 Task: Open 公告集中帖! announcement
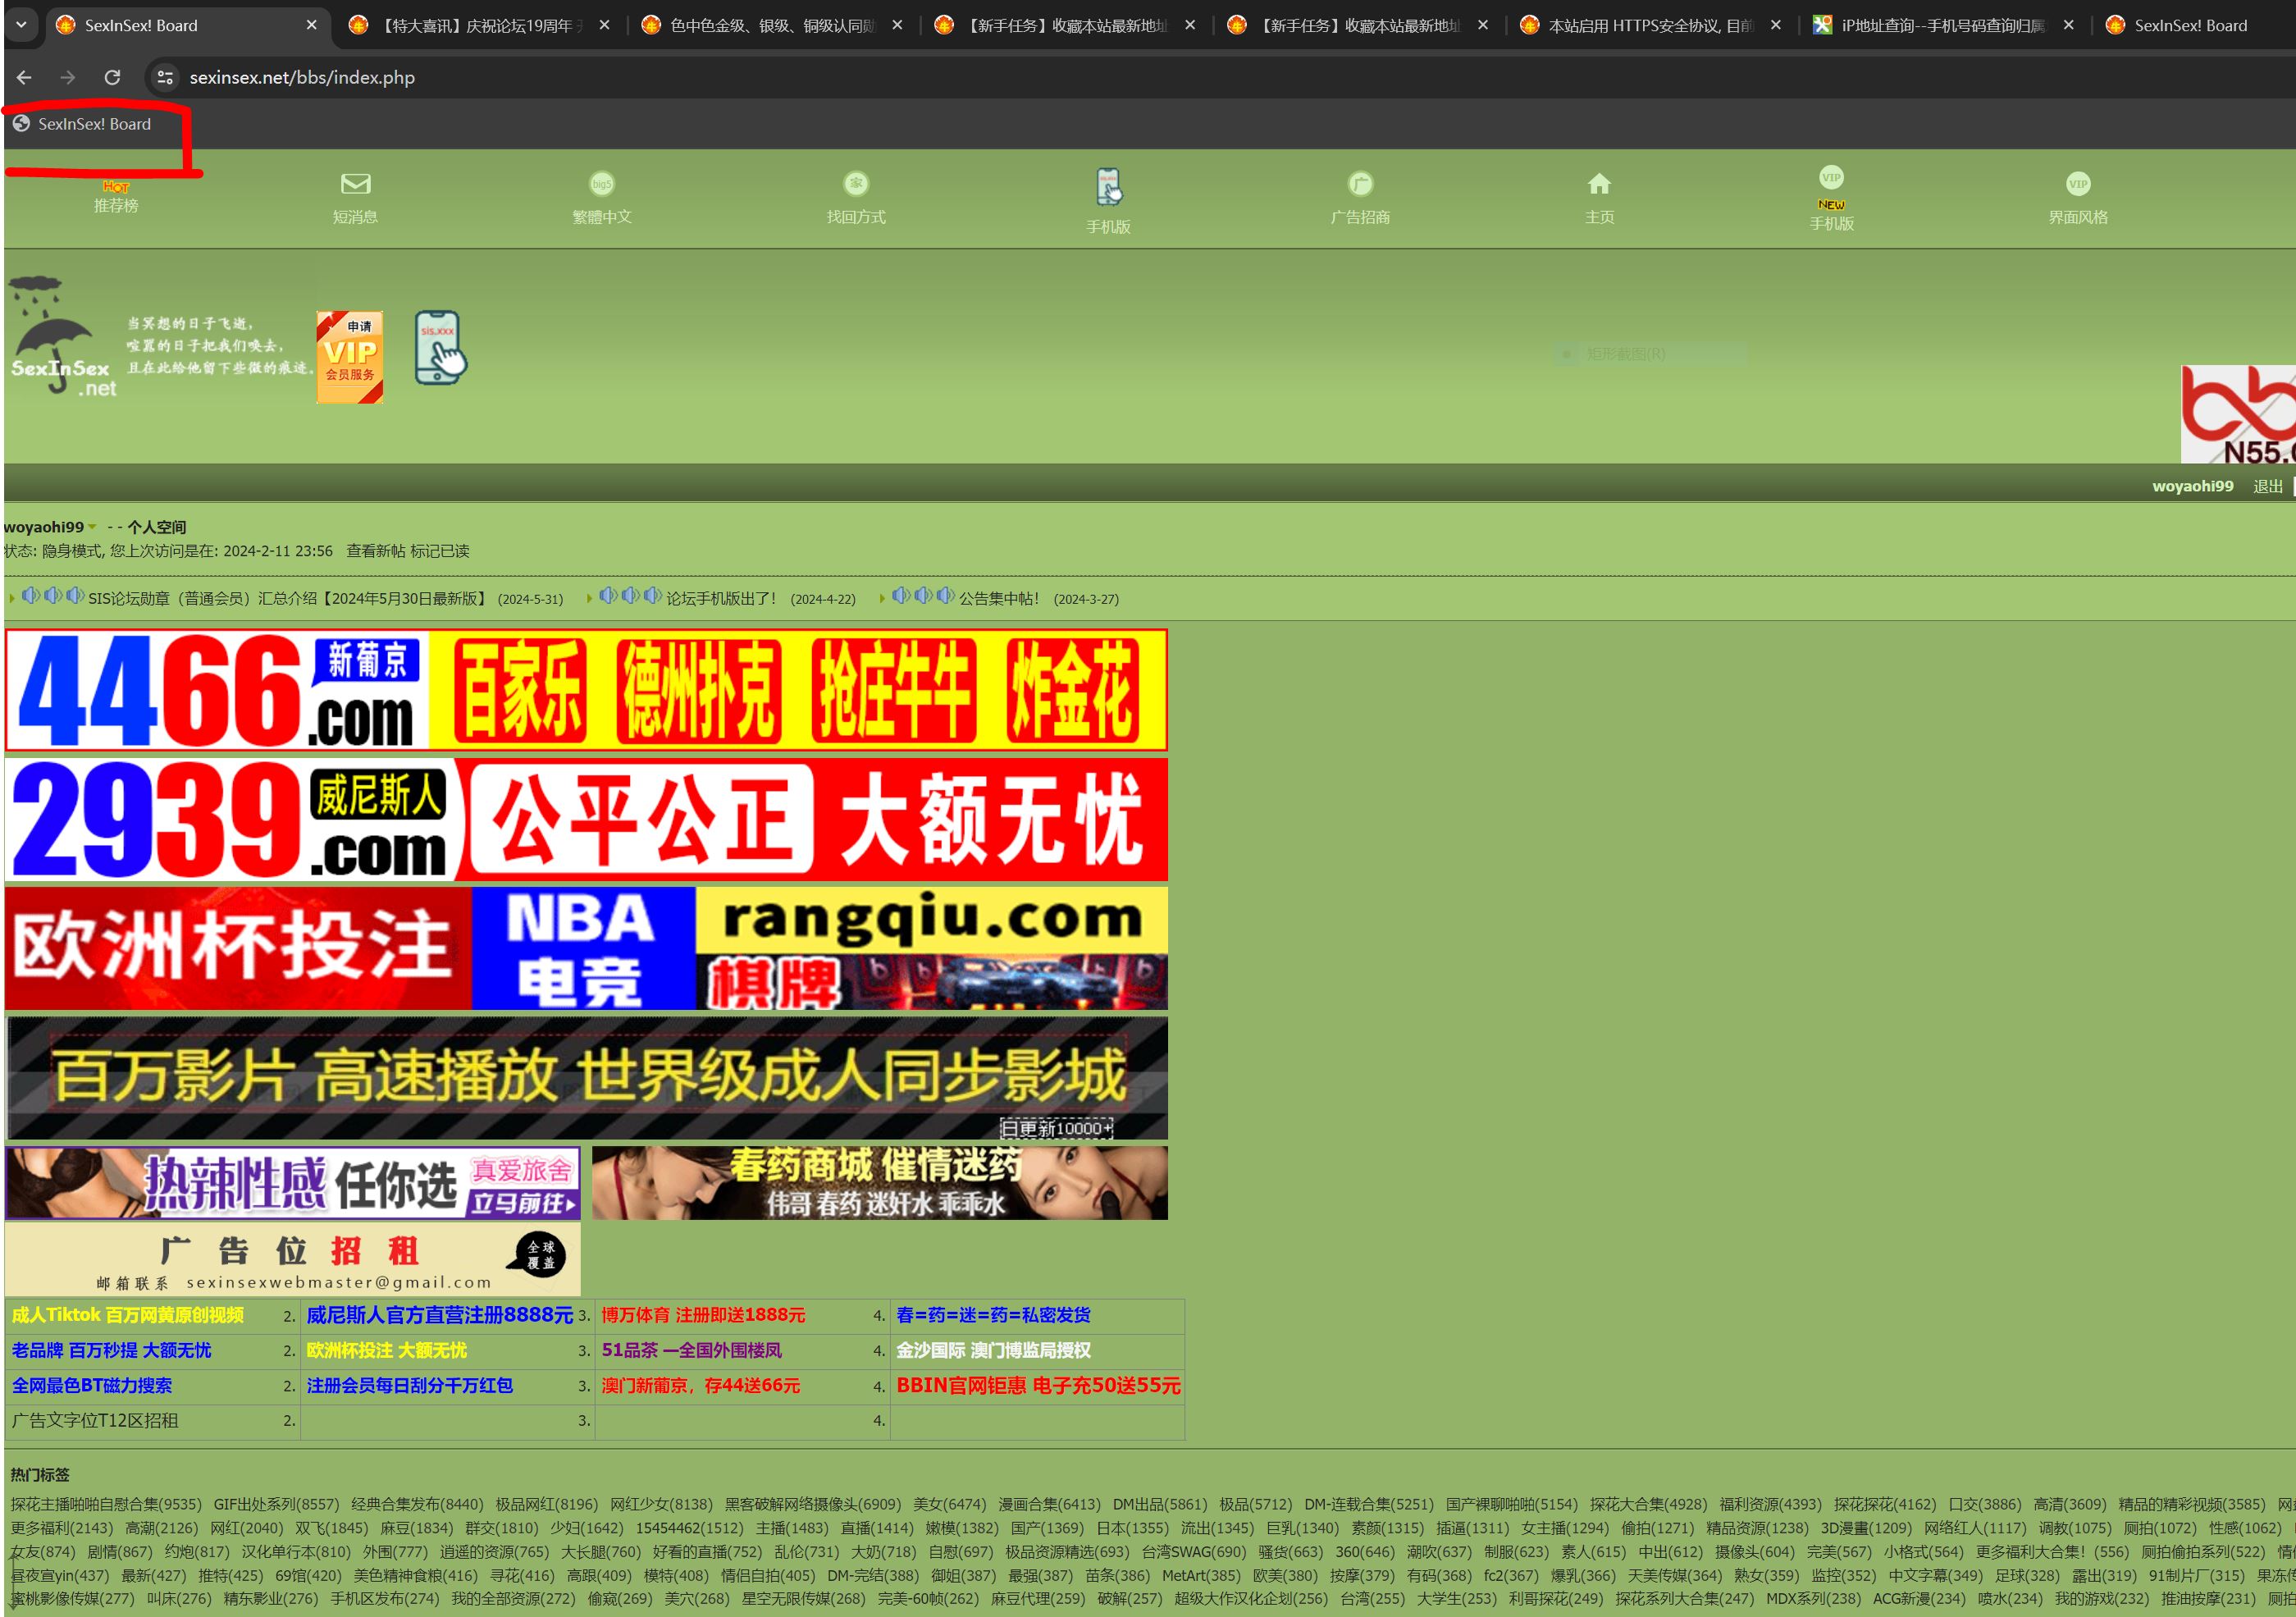pos(999,598)
